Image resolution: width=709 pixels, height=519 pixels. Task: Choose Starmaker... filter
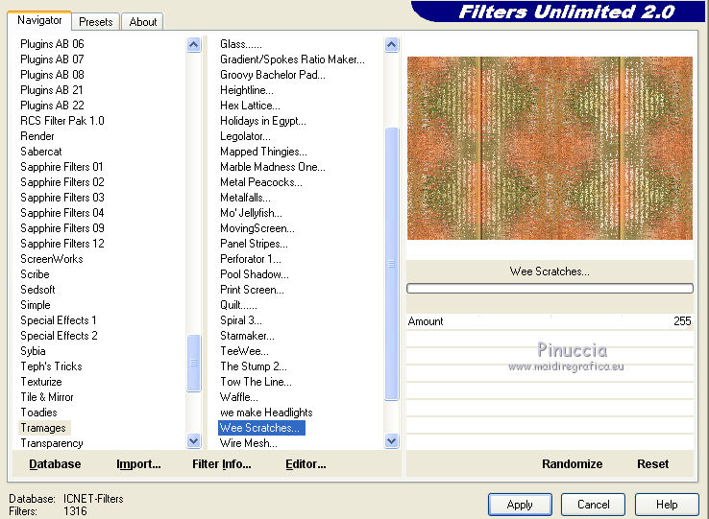pyautogui.click(x=247, y=336)
